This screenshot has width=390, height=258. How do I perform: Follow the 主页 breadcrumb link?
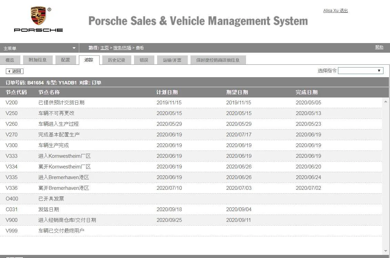[x=104, y=48]
